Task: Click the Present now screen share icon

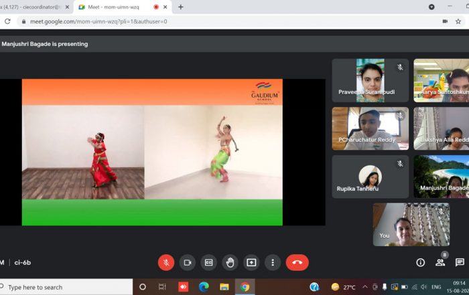Action: (x=251, y=262)
